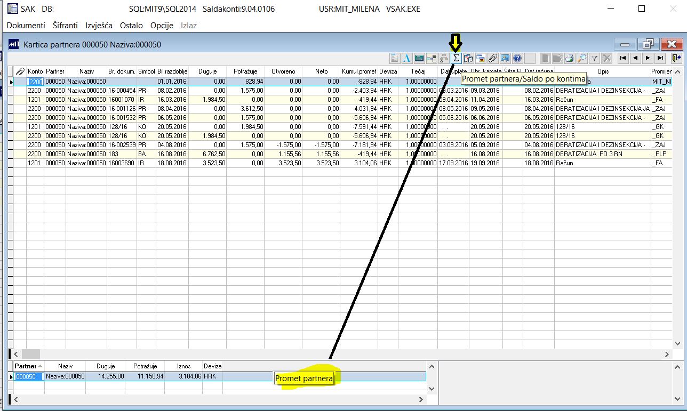This screenshot has height=411, width=687.
Task: Click the summary grid vertical scrollbar down arrow
Action: (x=432, y=389)
